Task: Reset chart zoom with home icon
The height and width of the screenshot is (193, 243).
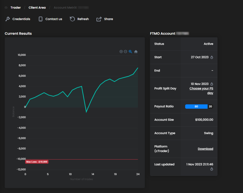Action: click(136, 52)
